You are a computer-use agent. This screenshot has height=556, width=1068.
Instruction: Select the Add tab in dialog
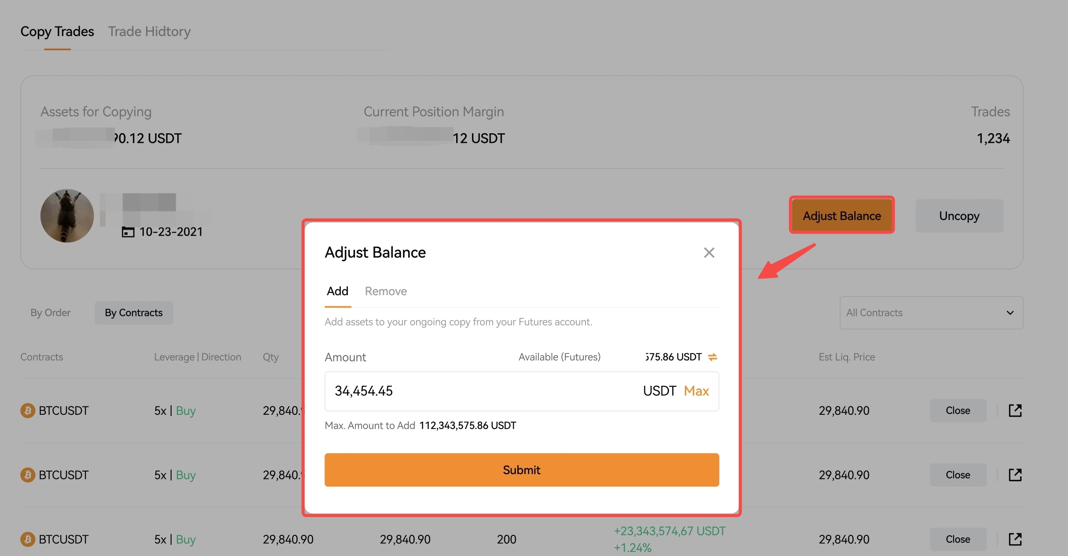pyautogui.click(x=337, y=291)
